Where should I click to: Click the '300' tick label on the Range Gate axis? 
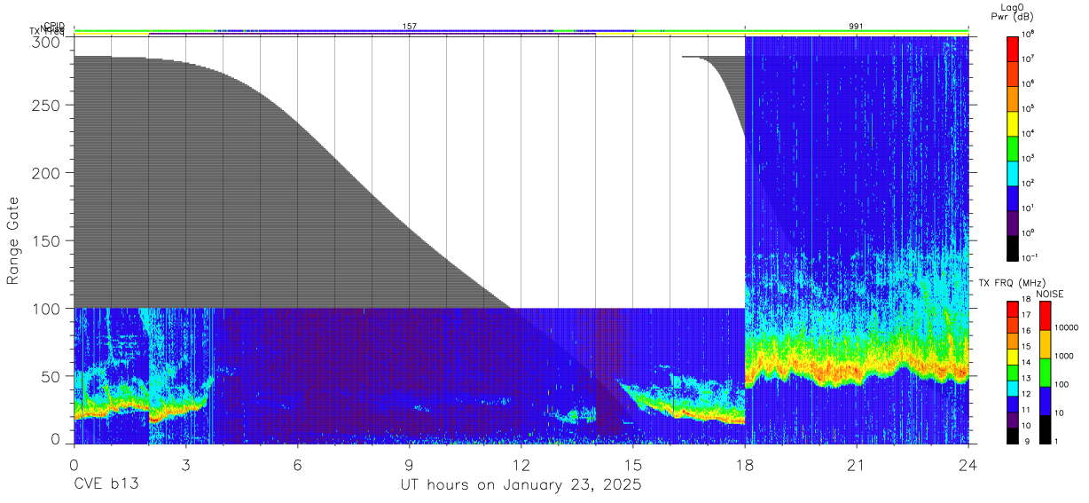[x=48, y=42]
